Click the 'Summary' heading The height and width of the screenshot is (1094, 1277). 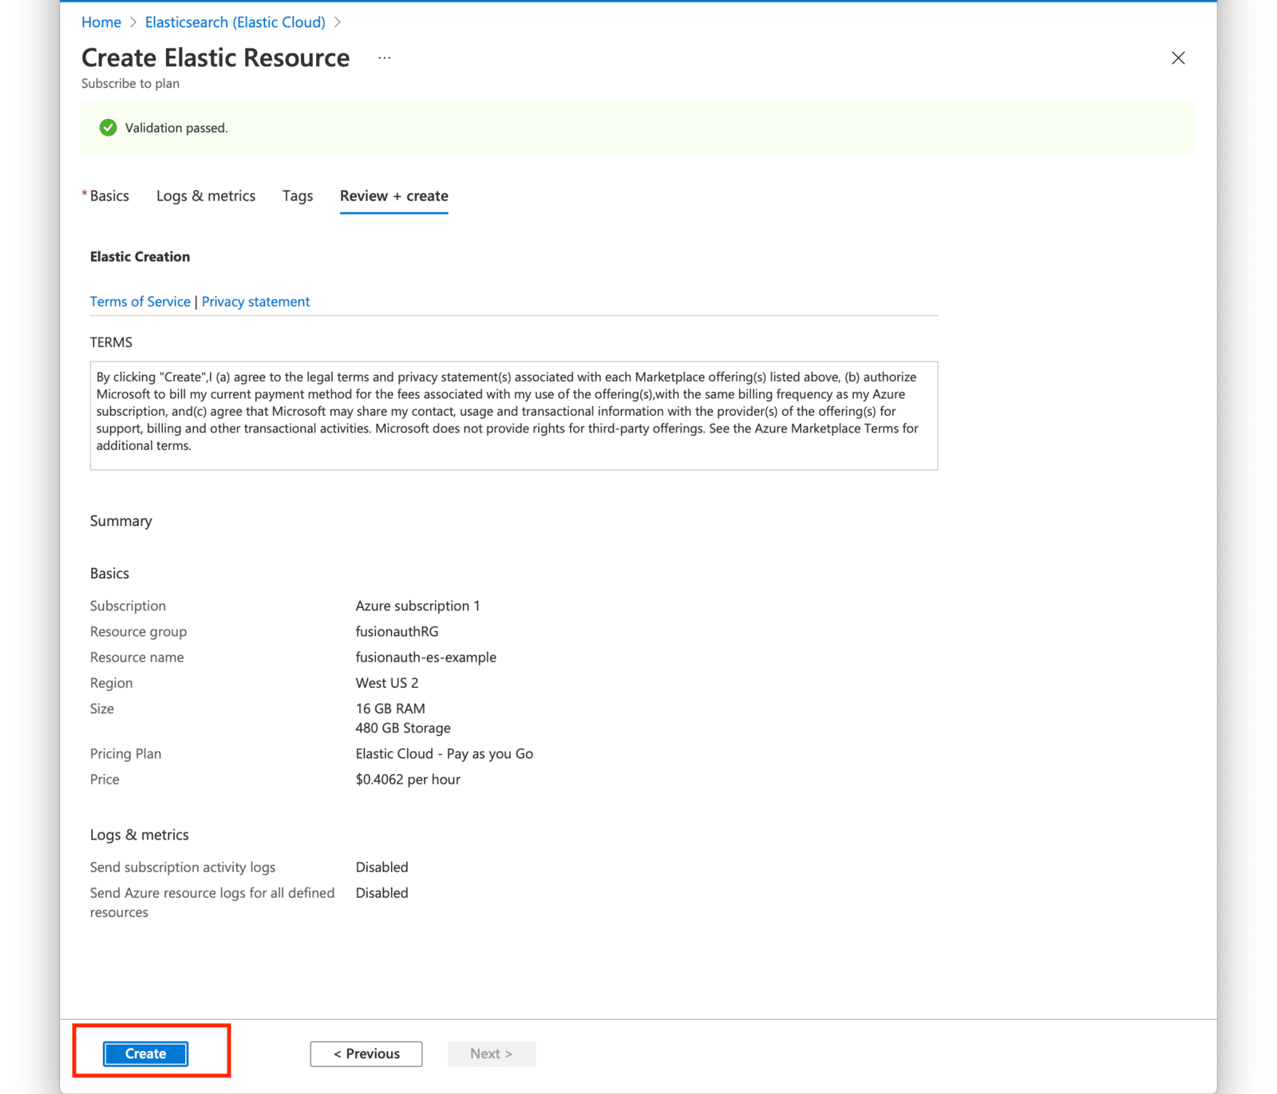[x=121, y=521]
